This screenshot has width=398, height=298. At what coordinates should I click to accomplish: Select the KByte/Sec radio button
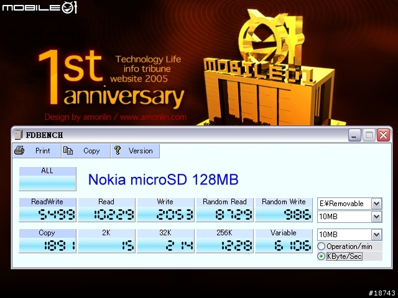(322, 256)
